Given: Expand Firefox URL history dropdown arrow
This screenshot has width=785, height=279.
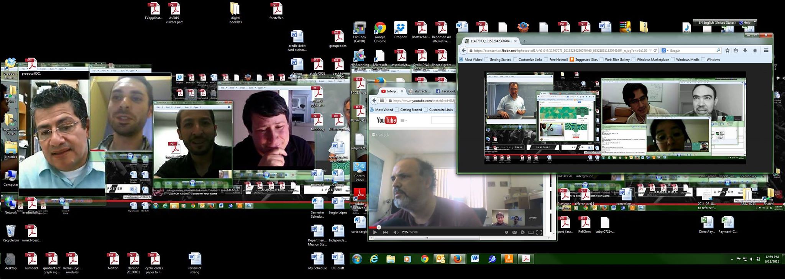Looking at the screenshot, I should coord(650,51).
